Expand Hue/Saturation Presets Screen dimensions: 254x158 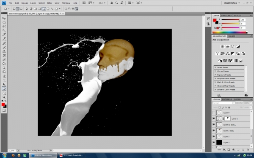(x=215, y=78)
